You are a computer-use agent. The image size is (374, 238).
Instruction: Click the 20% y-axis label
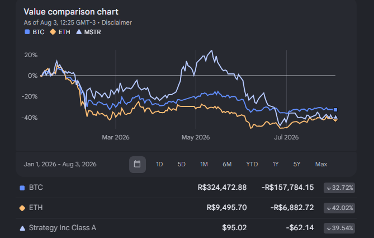pyautogui.click(x=31, y=55)
